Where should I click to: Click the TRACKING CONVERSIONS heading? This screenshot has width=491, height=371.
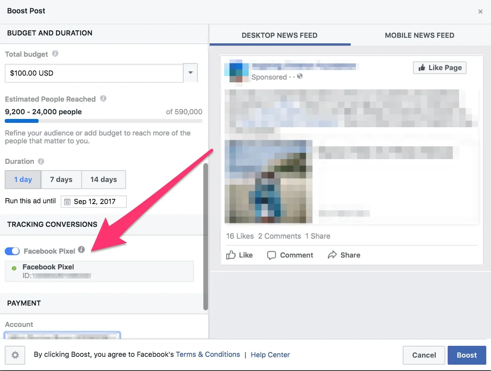[x=52, y=224]
